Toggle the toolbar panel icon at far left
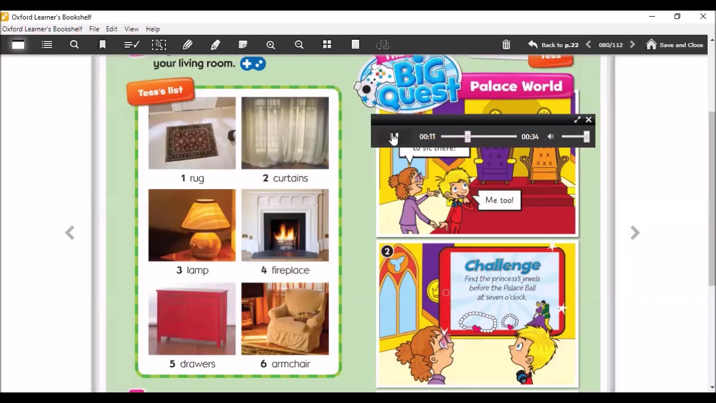The image size is (716, 403). (18, 45)
